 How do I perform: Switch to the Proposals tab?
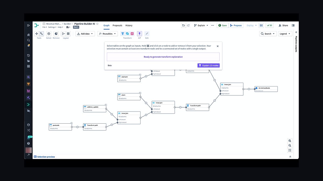point(117,25)
